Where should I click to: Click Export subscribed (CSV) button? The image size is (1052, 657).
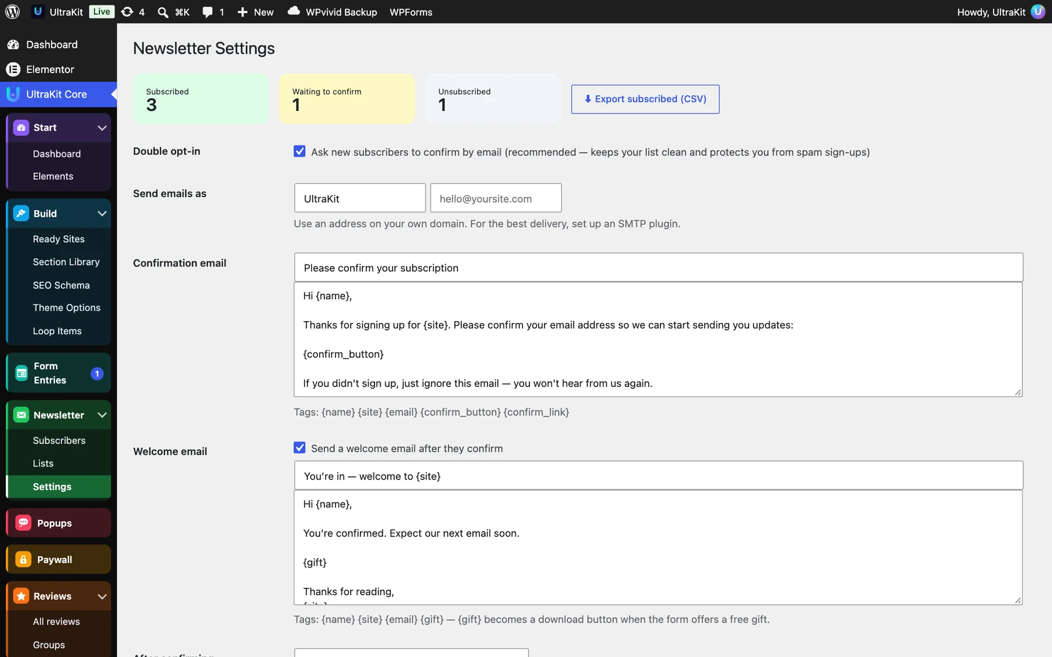point(645,99)
